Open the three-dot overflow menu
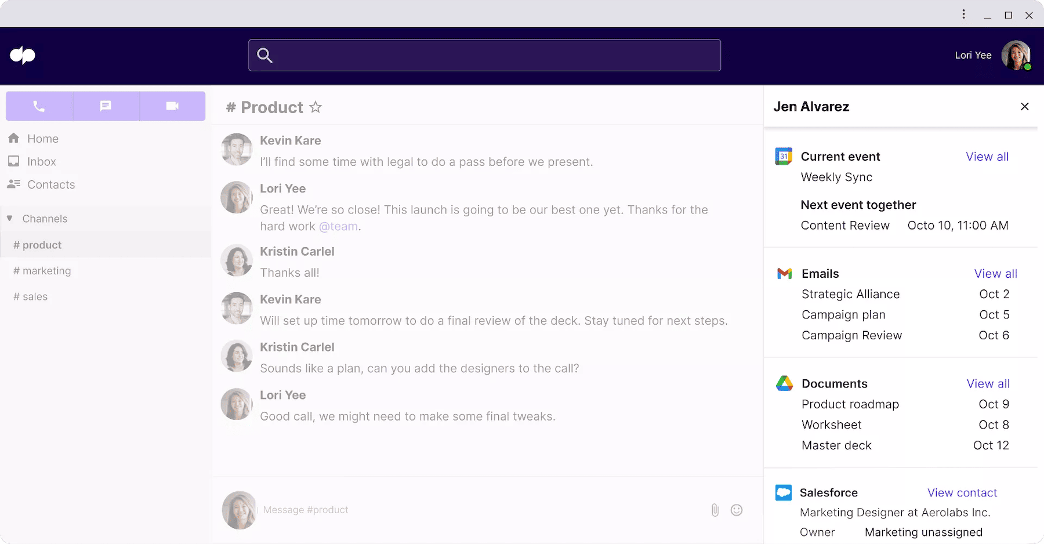The width and height of the screenshot is (1044, 544). point(964,14)
